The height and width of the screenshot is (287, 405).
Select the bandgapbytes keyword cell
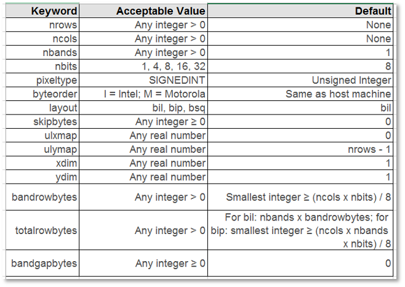point(44,264)
